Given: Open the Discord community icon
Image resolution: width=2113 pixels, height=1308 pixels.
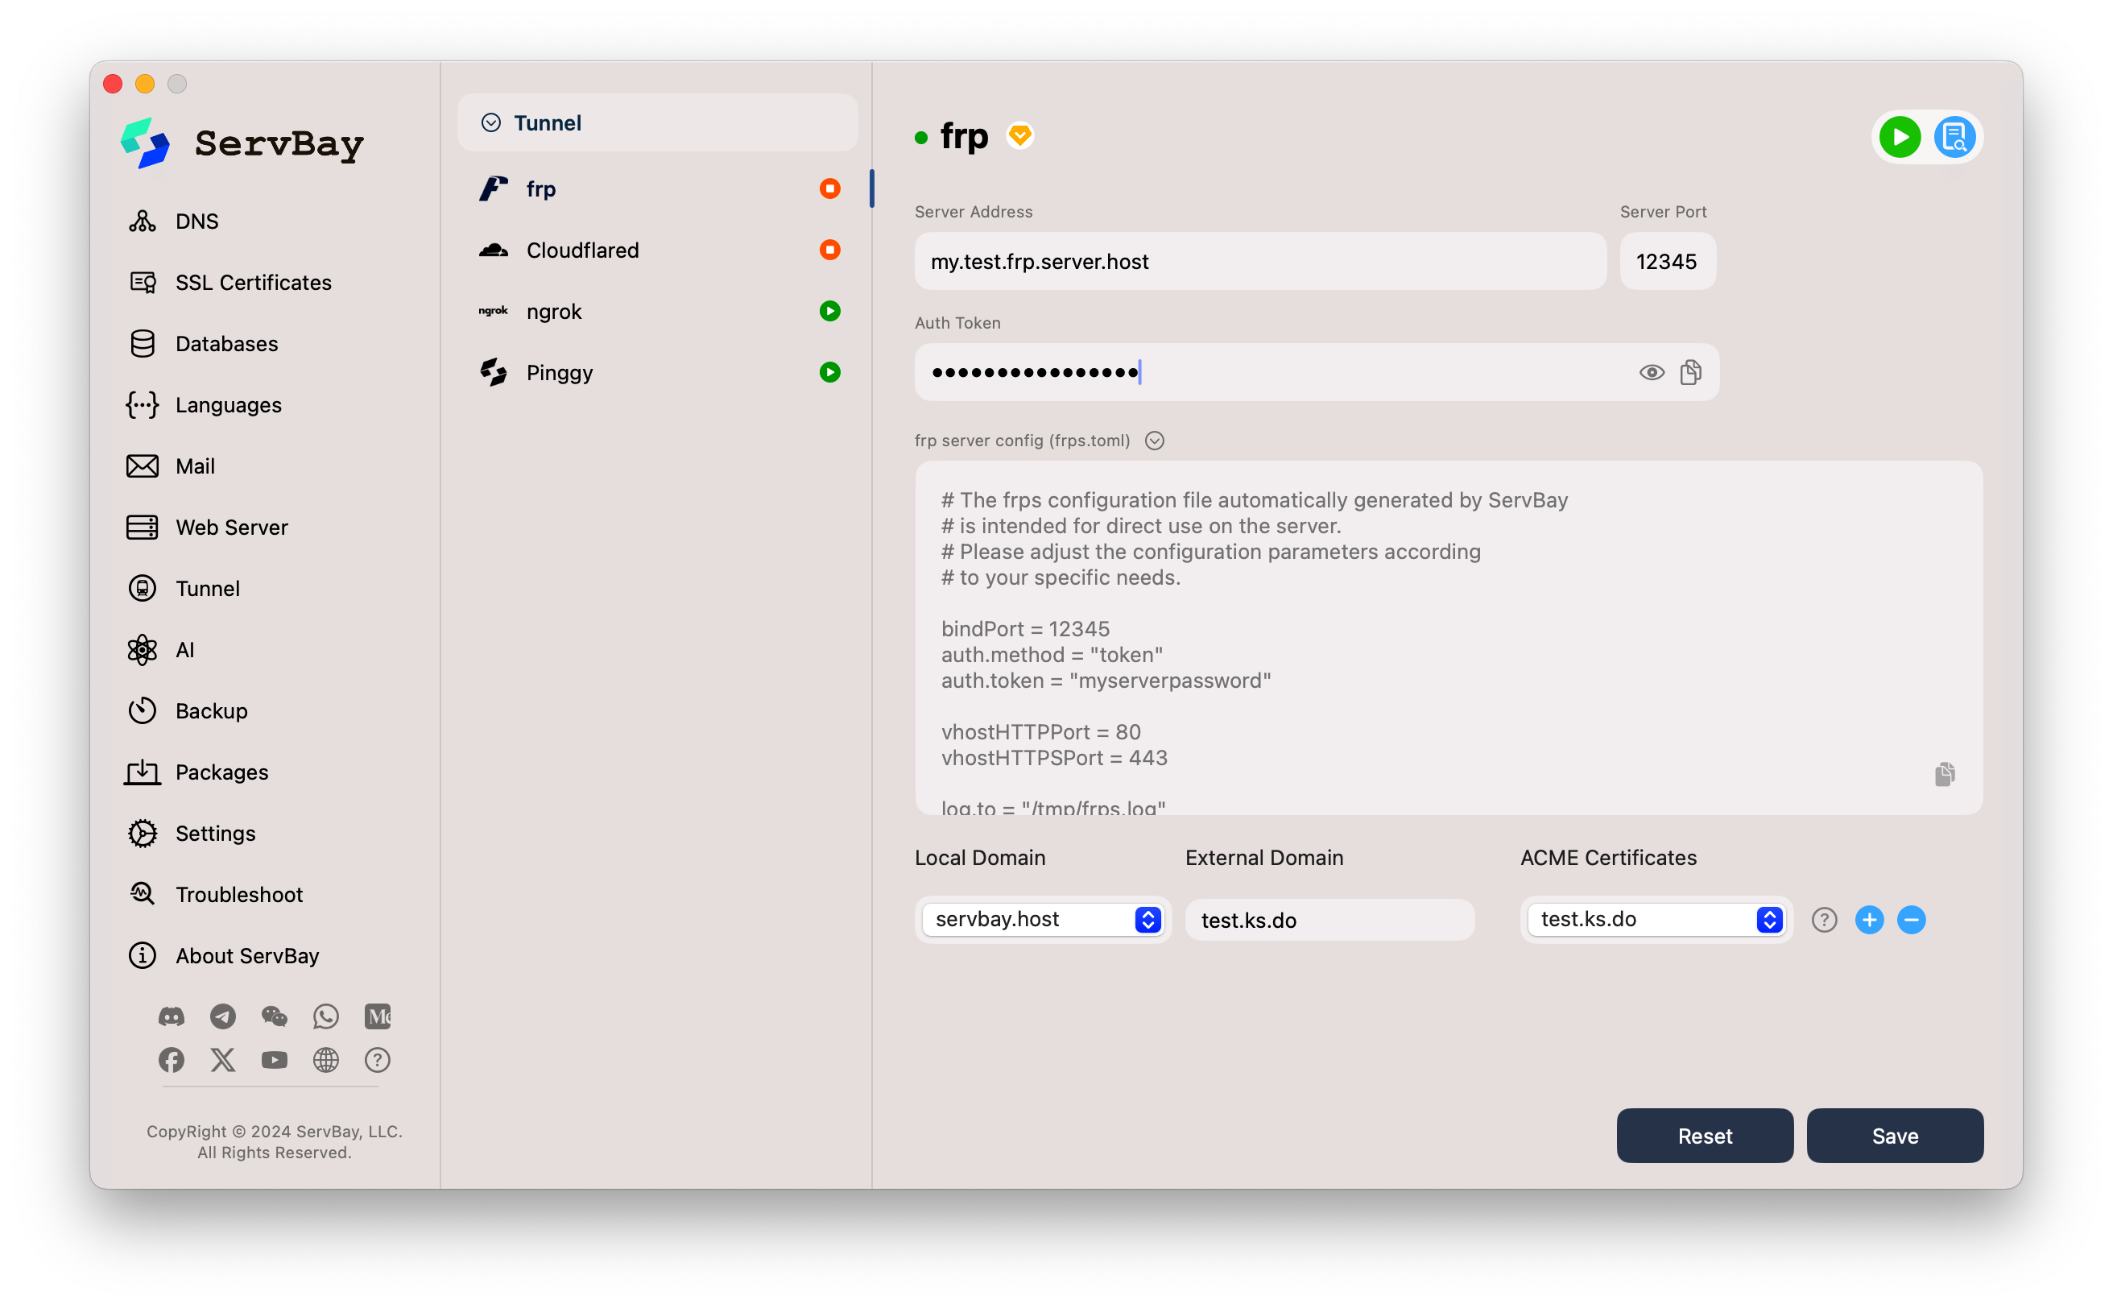Looking at the screenshot, I should coord(172,1016).
